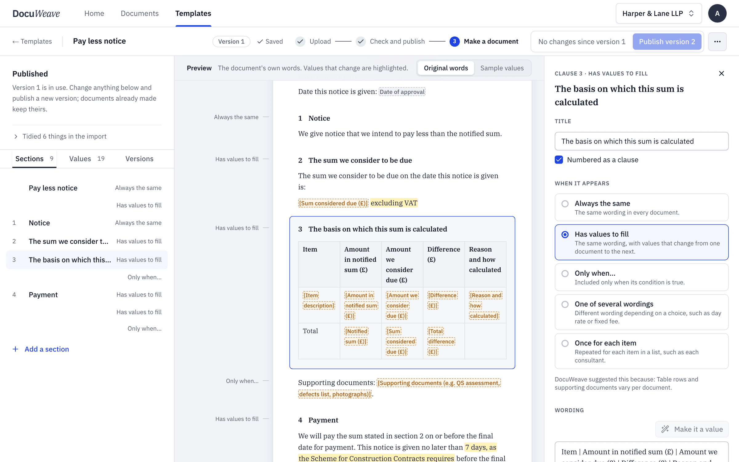Screen dimensions: 739x462
Task: Click the Date of approval value placeholder
Action: (x=402, y=92)
